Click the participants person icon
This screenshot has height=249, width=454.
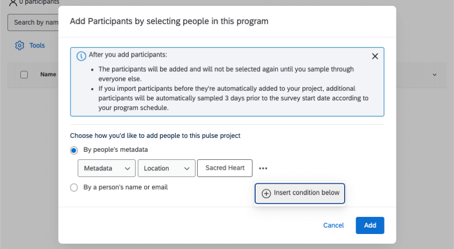[13, 3]
